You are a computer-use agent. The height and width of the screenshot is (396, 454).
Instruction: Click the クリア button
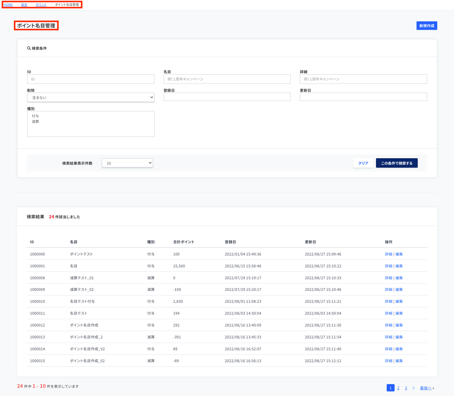363,163
